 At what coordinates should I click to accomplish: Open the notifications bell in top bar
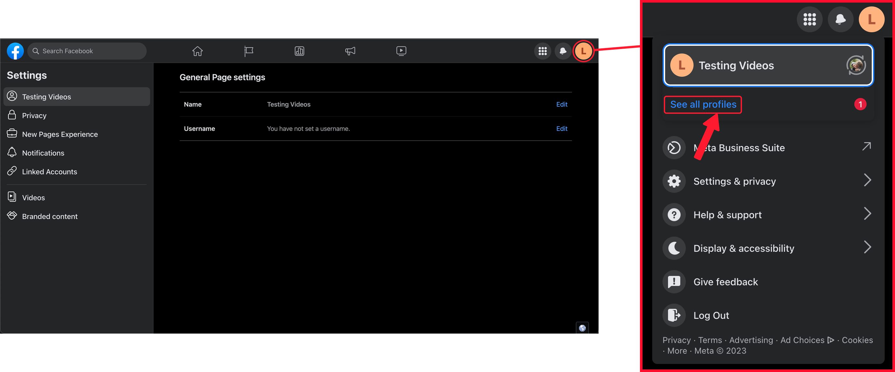pos(562,51)
